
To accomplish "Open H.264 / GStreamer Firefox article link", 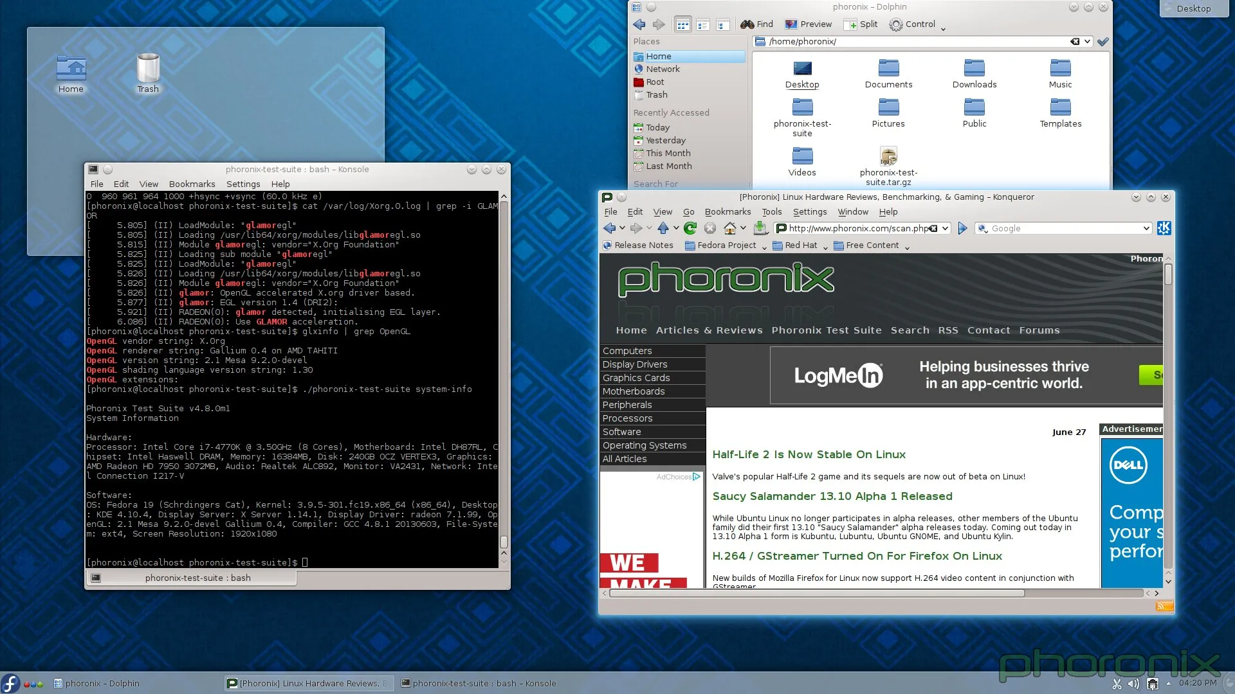I will tap(857, 556).
